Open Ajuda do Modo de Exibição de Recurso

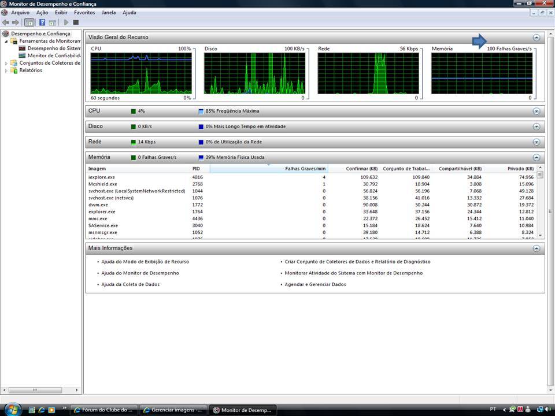tap(145, 262)
